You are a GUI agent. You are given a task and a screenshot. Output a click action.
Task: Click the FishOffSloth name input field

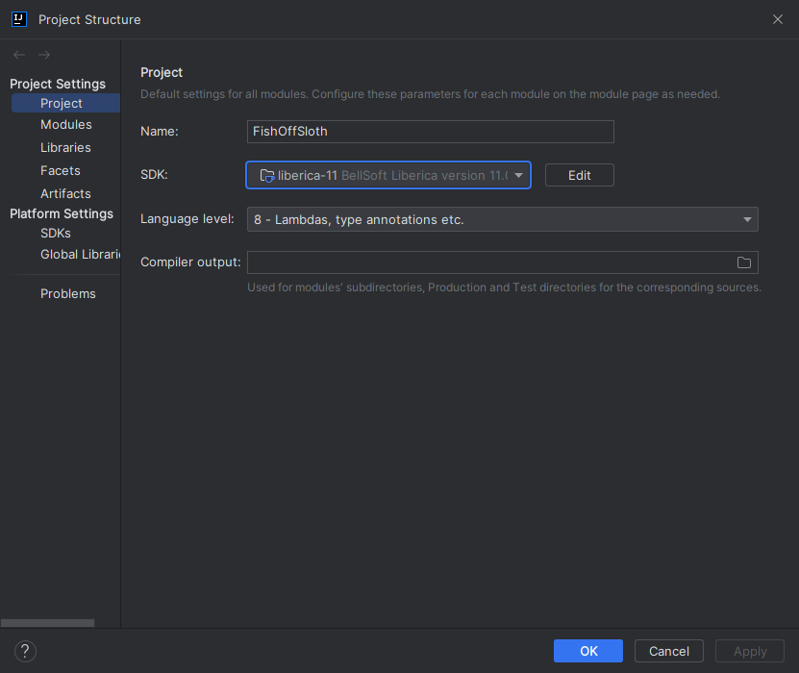click(430, 131)
